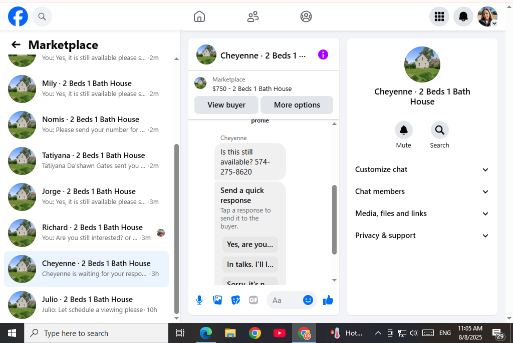
Task: Open File Explorer from the taskbar
Action: point(230,333)
